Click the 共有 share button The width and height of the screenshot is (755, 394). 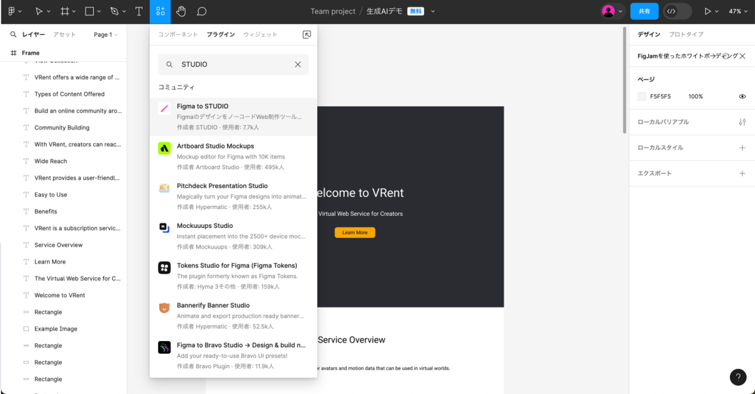pos(644,11)
